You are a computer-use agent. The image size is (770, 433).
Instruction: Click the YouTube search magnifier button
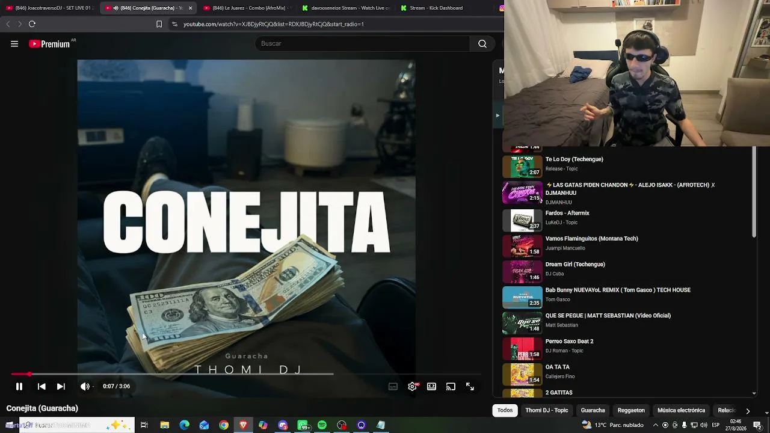point(482,43)
